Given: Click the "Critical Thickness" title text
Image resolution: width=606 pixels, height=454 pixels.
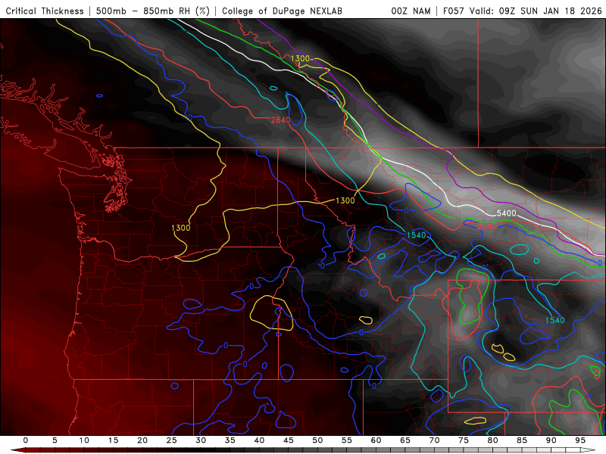Looking at the screenshot, I should (x=45, y=11).
